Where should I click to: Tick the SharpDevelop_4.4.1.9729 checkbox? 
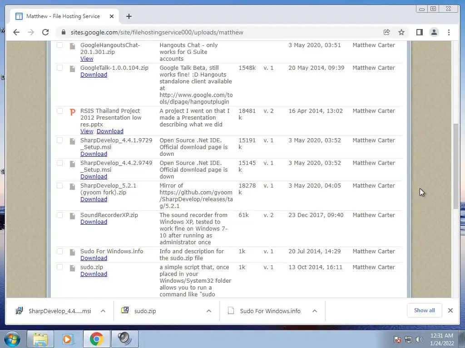point(59,140)
